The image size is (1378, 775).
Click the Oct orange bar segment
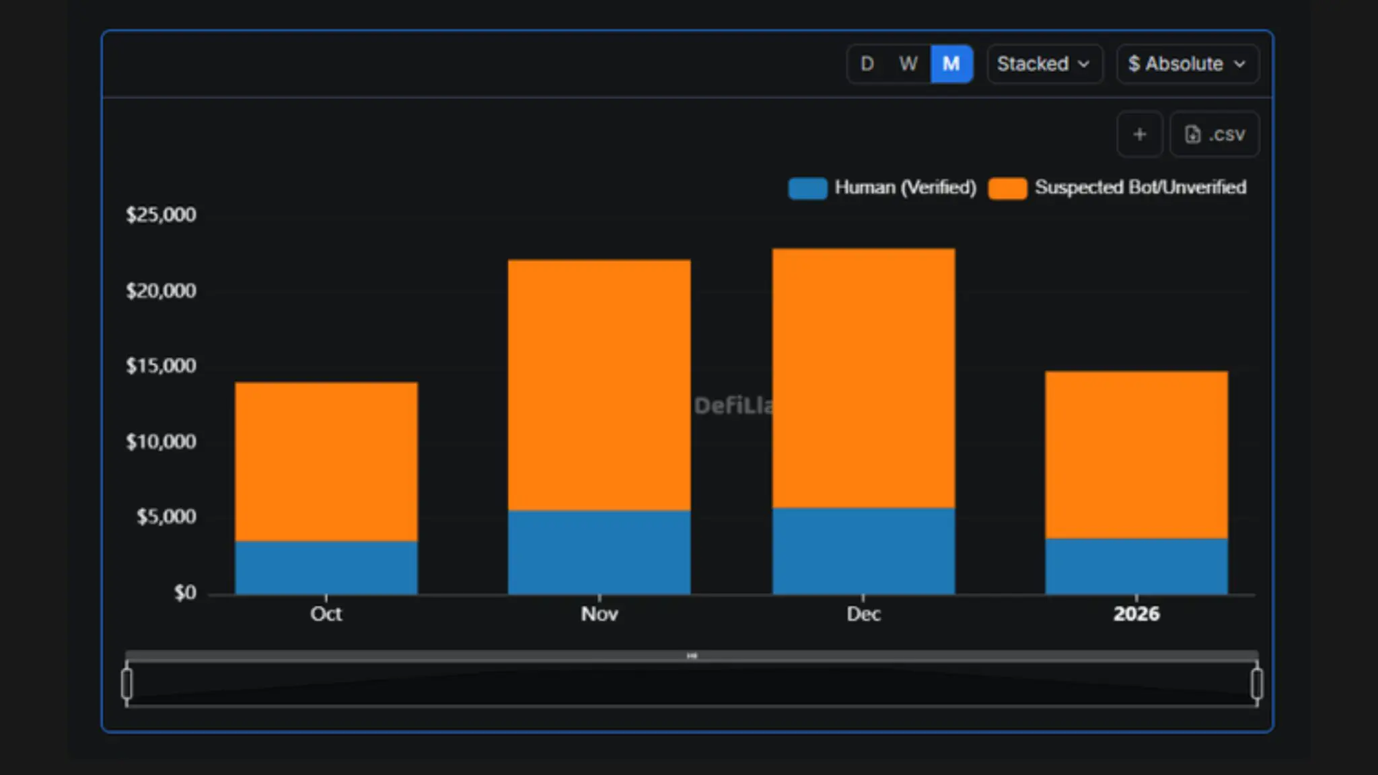click(326, 461)
